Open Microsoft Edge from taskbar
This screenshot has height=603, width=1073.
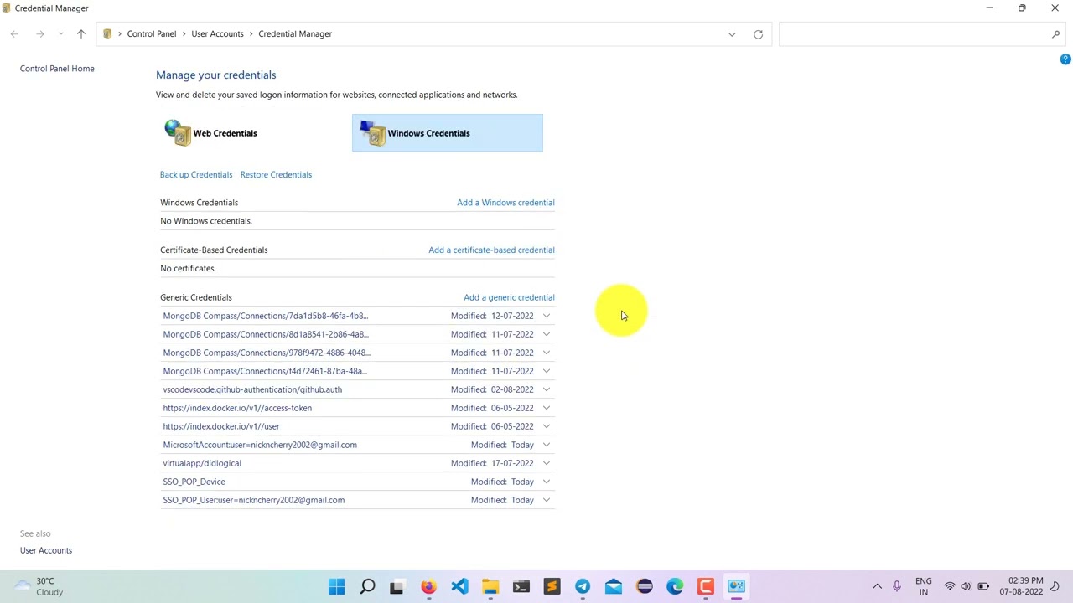675,586
